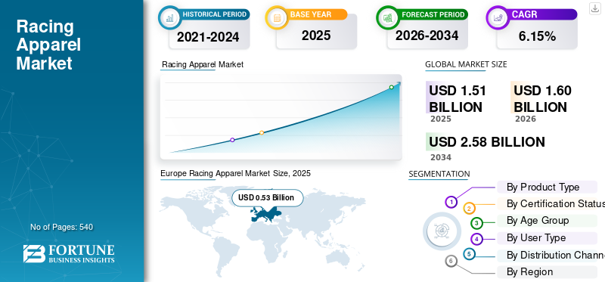Click the USD 1.60 BILLION figure
This screenshot has height=282, width=605.
542,99
